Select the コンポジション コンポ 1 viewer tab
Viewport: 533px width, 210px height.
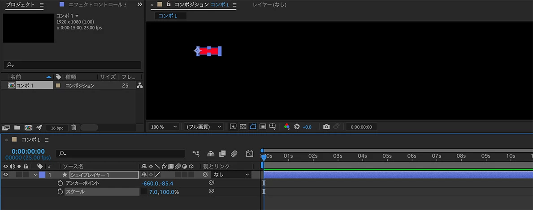(202, 5)
